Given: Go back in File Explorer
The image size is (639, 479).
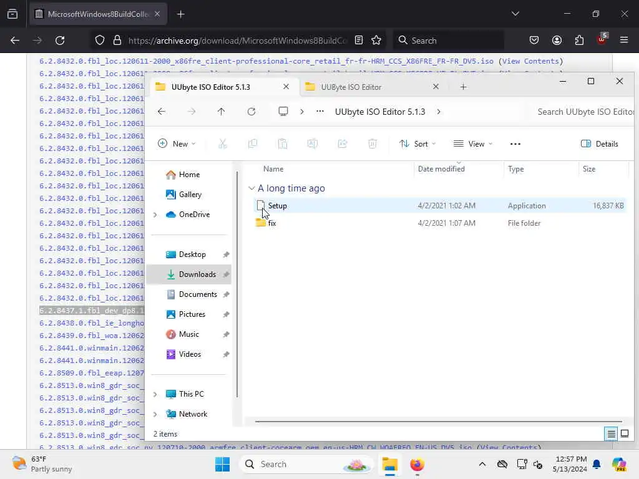Looking at the screenshot, I should point(162,112).
